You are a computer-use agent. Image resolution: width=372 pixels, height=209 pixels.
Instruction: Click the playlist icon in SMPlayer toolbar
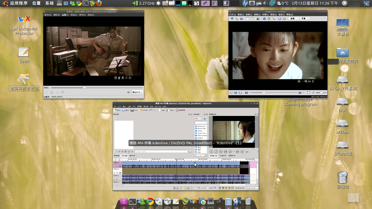click(269, 19)
